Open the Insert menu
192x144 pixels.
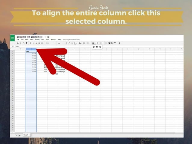point(32,39)
